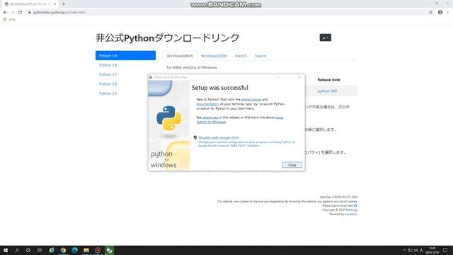The width and height of the screenshot is (453, 255).
Task: Switch to the macOS tab
Action: click(x=241, y=56)
